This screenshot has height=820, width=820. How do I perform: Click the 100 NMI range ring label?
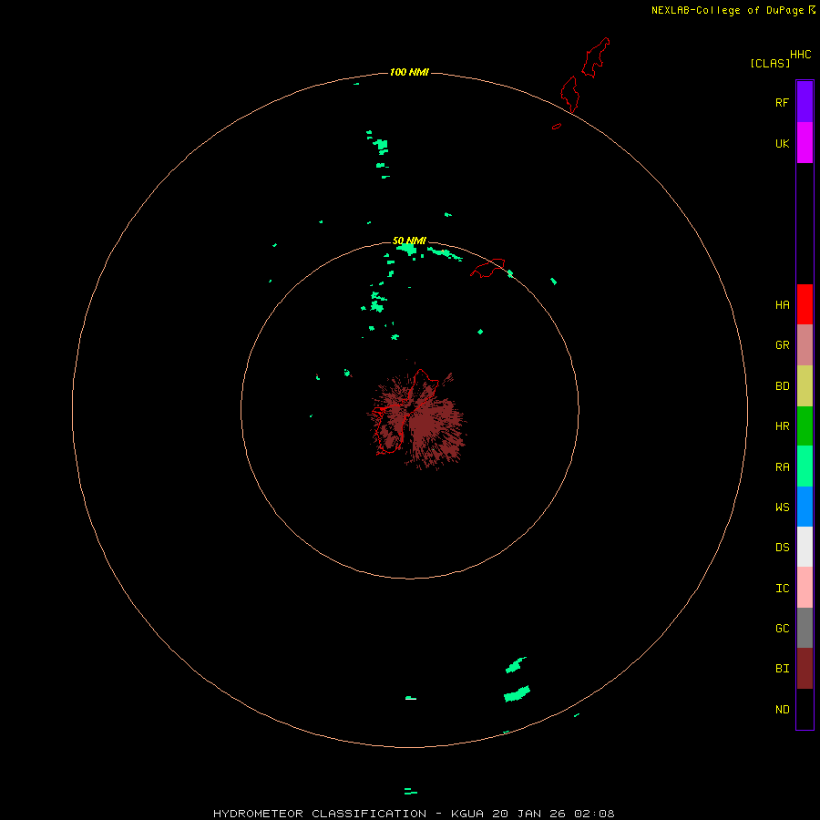point(409,72)
